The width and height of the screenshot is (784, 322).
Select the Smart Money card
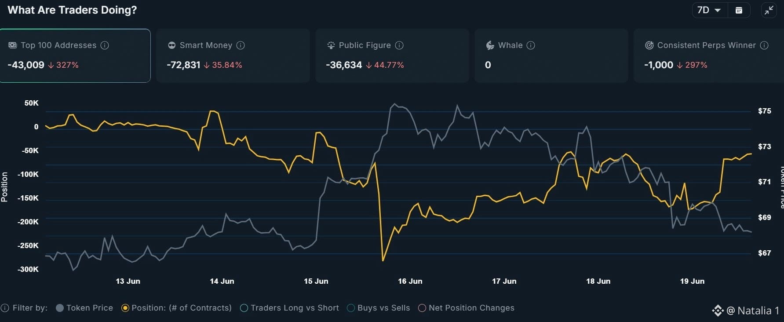coord(233,55)
